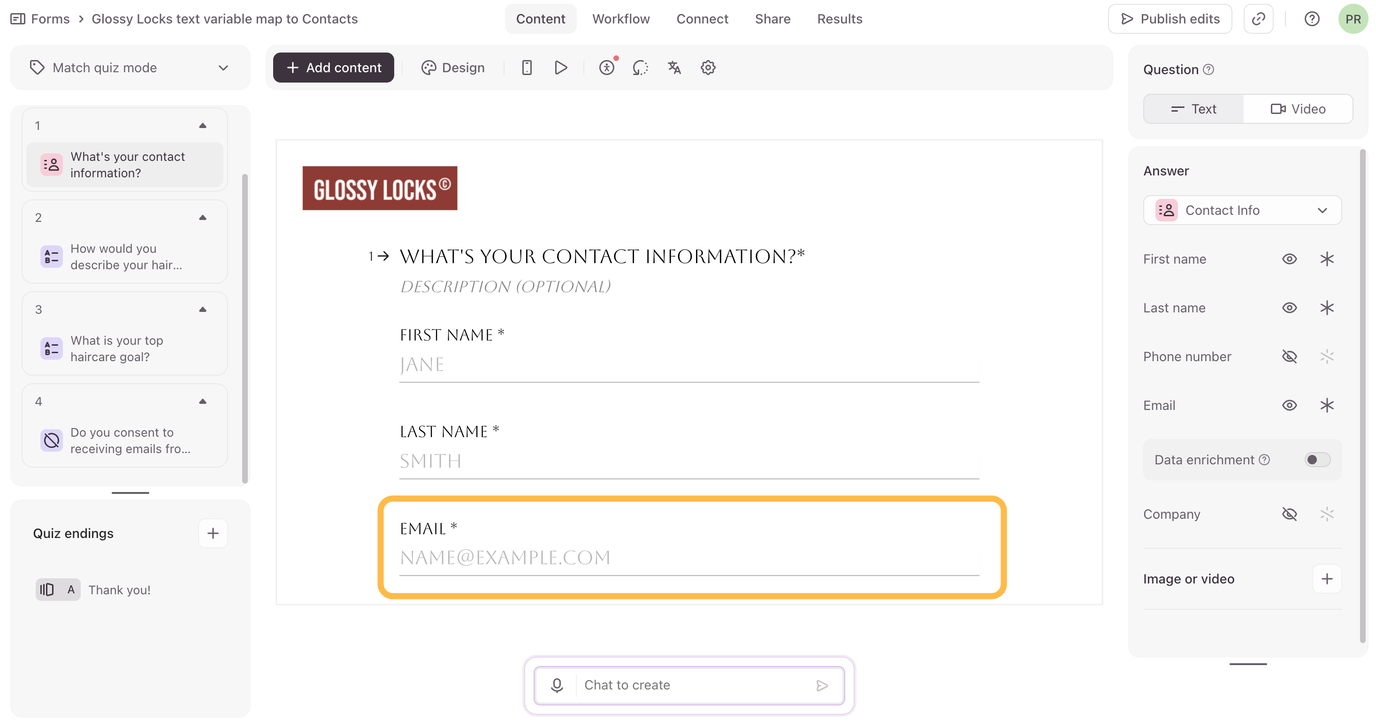The width and height of the screenshot is (1376, 727).
Task: Collapse question 2 group arrow
Action: point(202,218)
